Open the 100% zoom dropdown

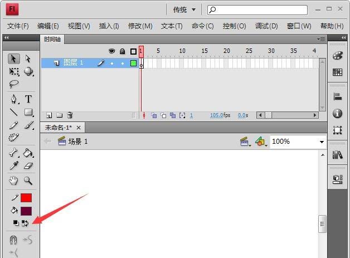322,142
